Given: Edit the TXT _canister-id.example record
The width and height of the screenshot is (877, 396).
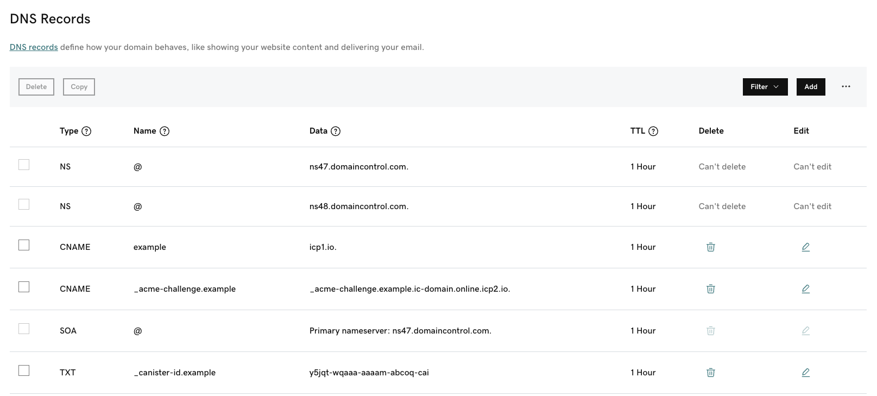Looking at the screenshot, I should (x=806, y=373).
